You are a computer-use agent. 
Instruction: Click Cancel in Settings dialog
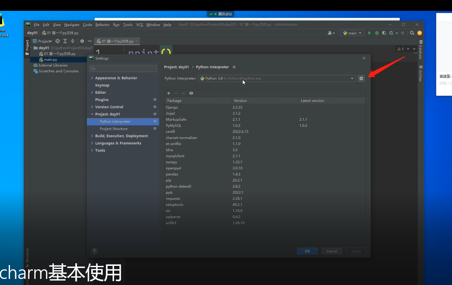tap(331, 251)
